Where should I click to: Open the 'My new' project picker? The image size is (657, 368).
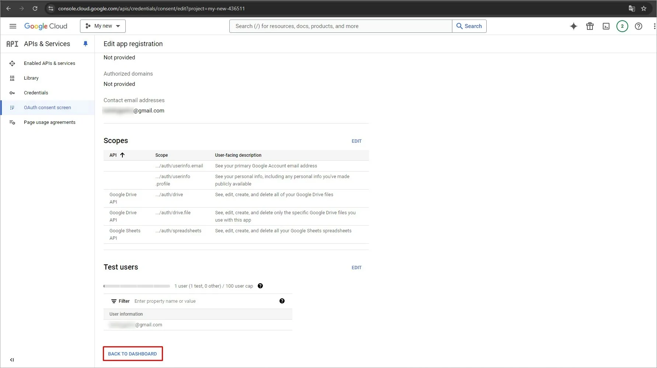tap(102, 26)
